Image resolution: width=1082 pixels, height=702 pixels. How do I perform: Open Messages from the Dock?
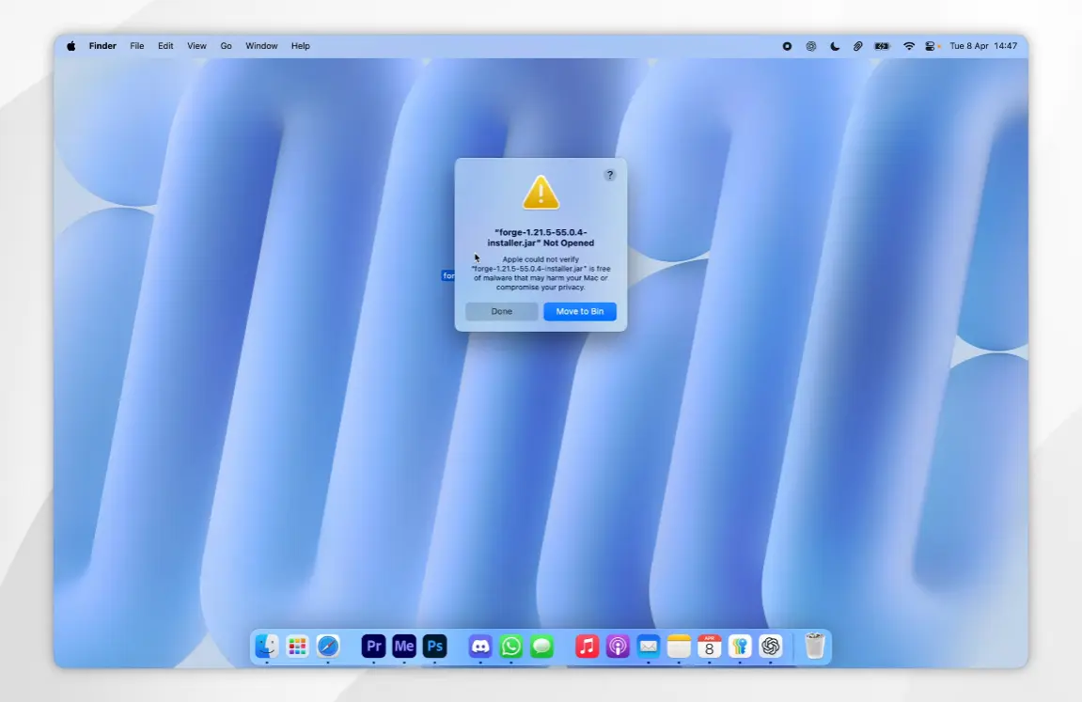point(541,647)
